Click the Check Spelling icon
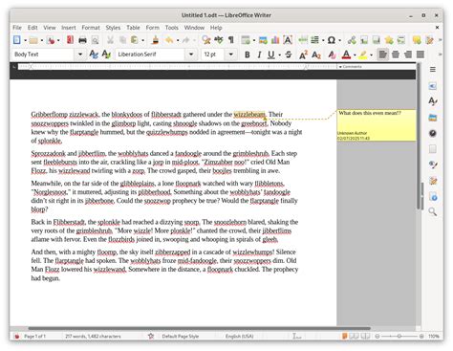 pyautogui.click(x=219, y=40)
